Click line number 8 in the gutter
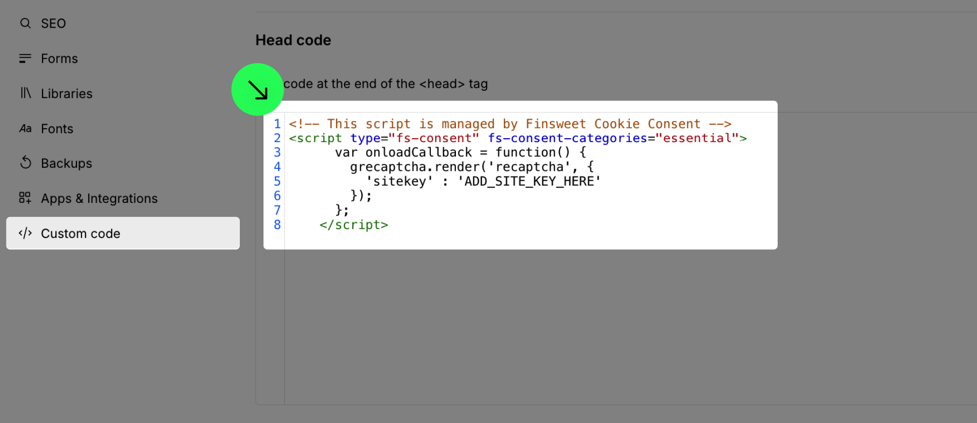Image resolution: width=977 pixels, height=423 pixels. [x=277, y=225]
